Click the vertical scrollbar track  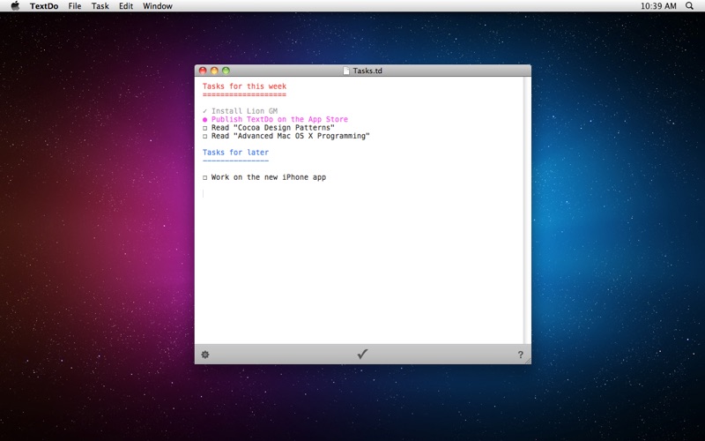tap(527, 210)
